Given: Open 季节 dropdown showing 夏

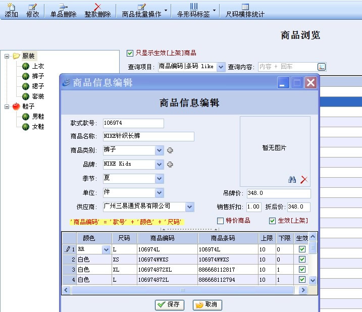Looking at the screenshot, I should (160, 179).
